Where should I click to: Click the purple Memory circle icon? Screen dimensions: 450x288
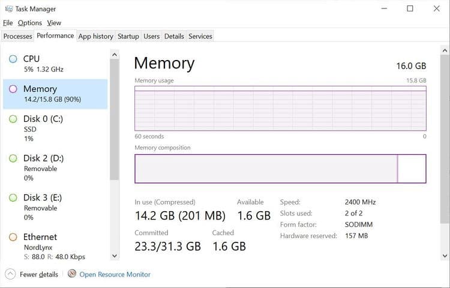click(x=13, y=89)
